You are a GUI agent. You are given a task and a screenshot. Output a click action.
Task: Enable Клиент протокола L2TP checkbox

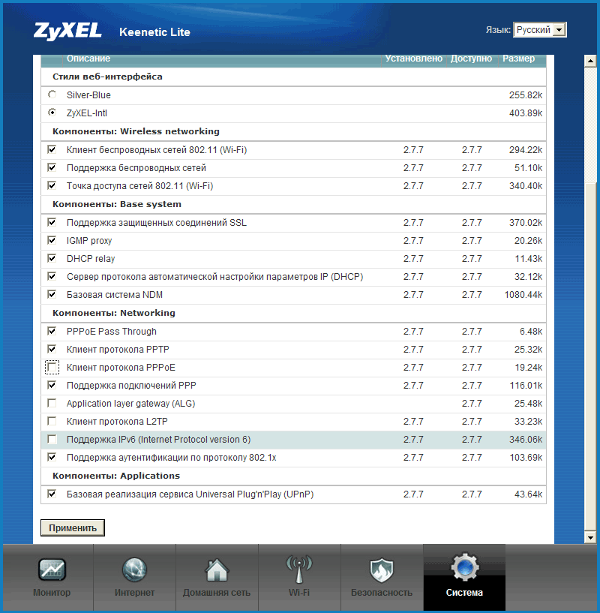pos(52,421)
